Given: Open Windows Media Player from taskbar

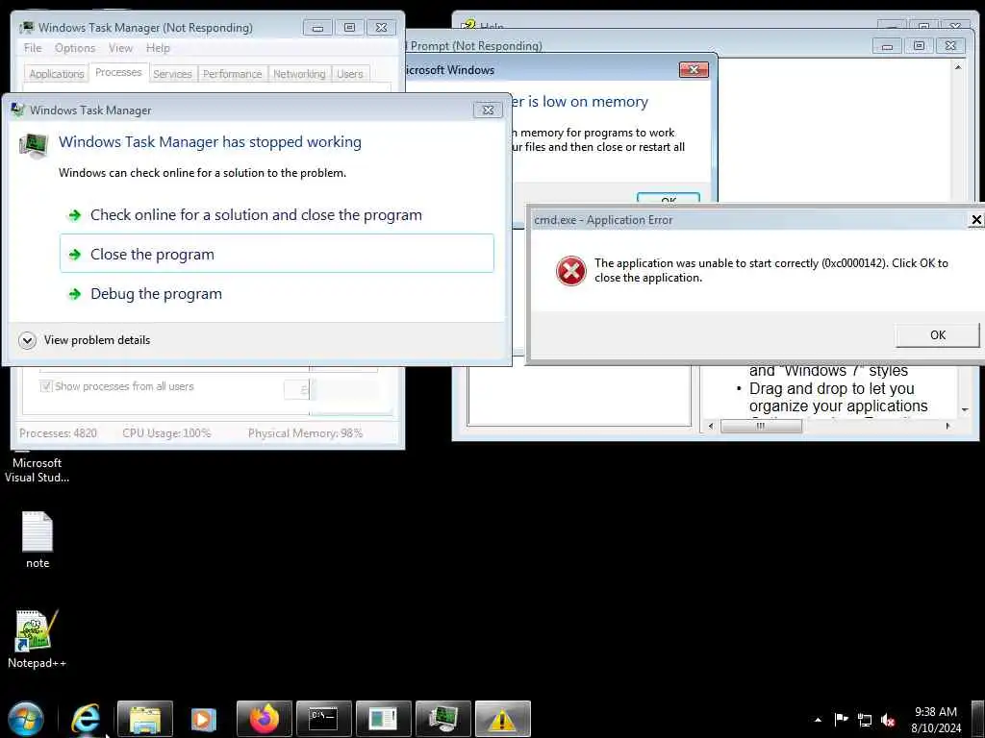Looking at the screenshot, I should point(204,719).
